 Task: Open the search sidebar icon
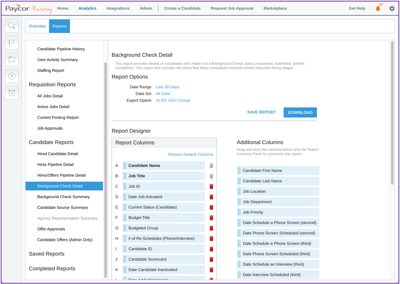click(x=11, y=25)
